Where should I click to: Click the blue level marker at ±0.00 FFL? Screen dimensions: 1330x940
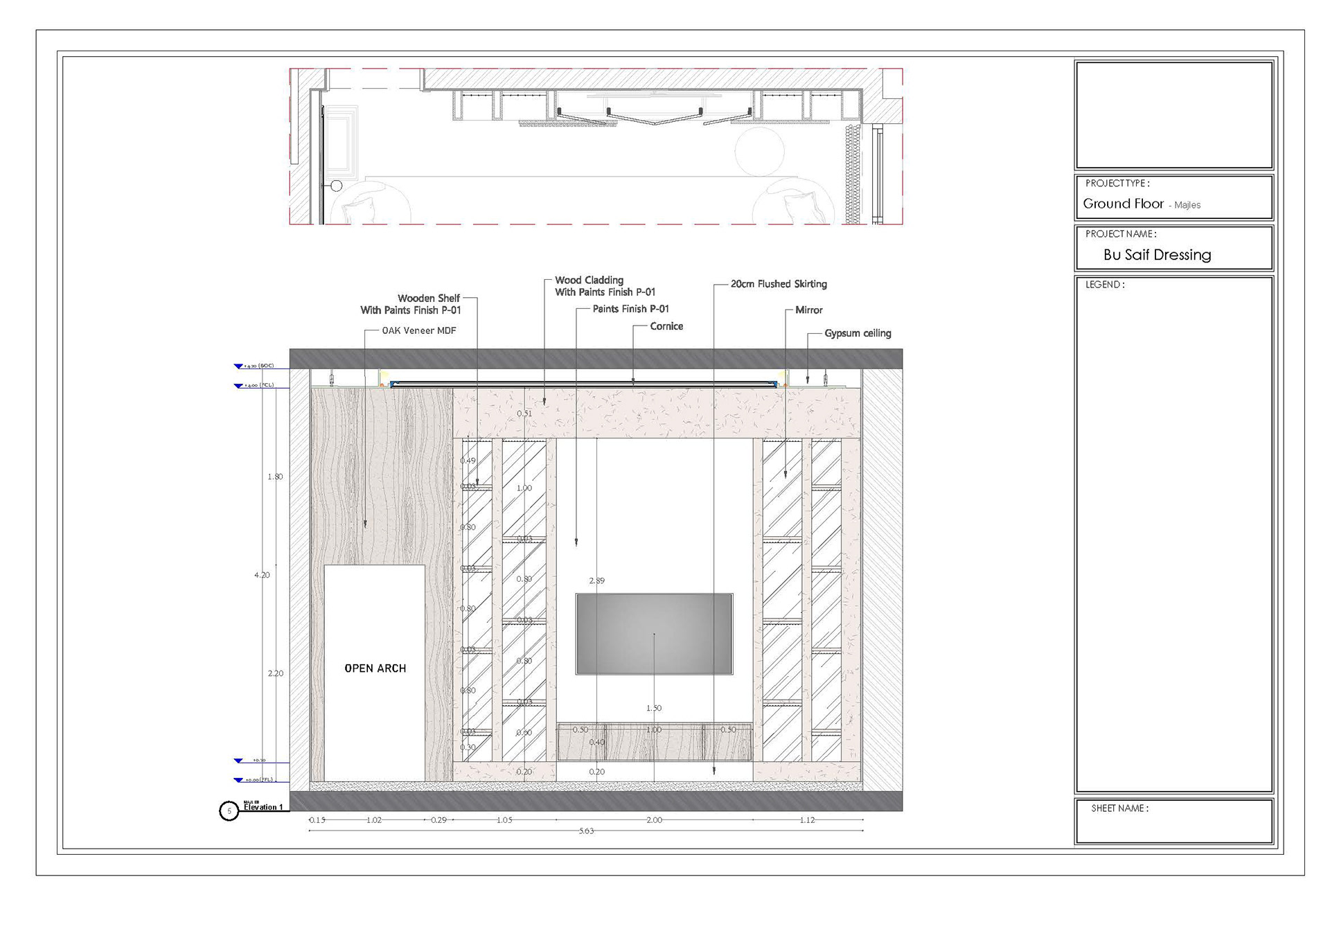point(238,780)
